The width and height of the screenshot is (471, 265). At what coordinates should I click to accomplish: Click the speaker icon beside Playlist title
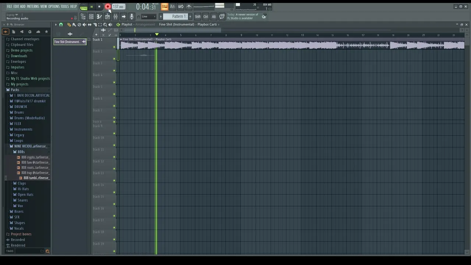(118, 25)
